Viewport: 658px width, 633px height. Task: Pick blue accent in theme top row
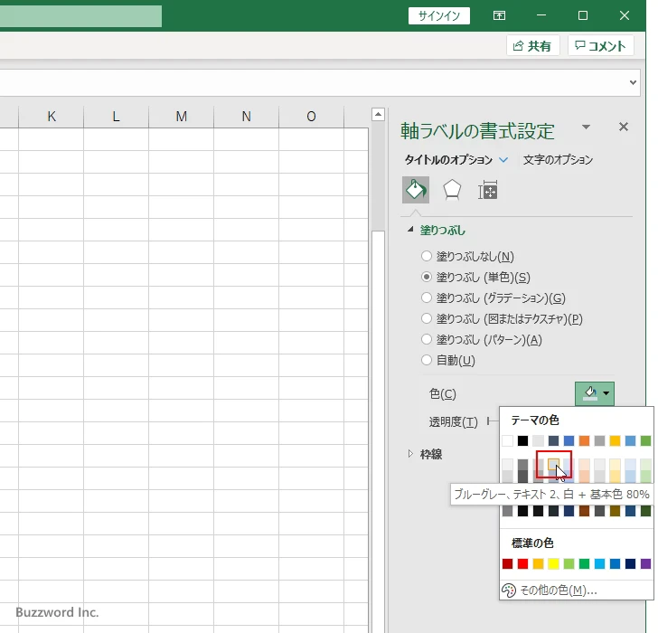coord(569,440)
